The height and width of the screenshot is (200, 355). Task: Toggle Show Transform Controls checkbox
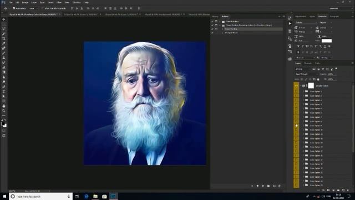click(x=43, y=8)
